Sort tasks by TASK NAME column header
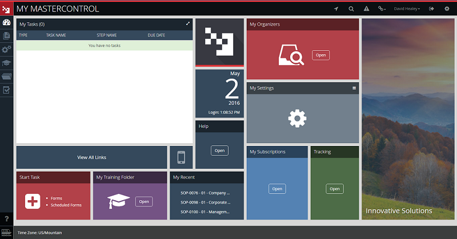The height and width of the screenshot is (239, 457). (56, 35)
